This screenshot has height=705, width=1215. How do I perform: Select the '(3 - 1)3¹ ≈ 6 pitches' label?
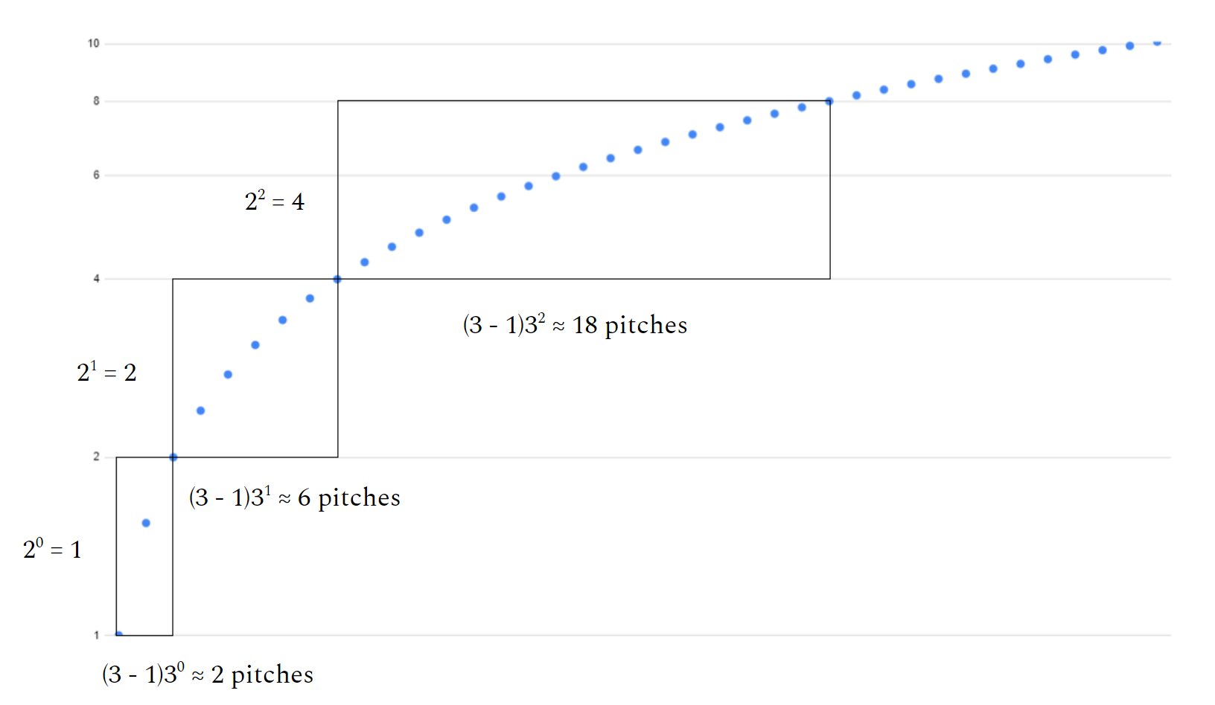pyautogui.click(x=294, y=498)
